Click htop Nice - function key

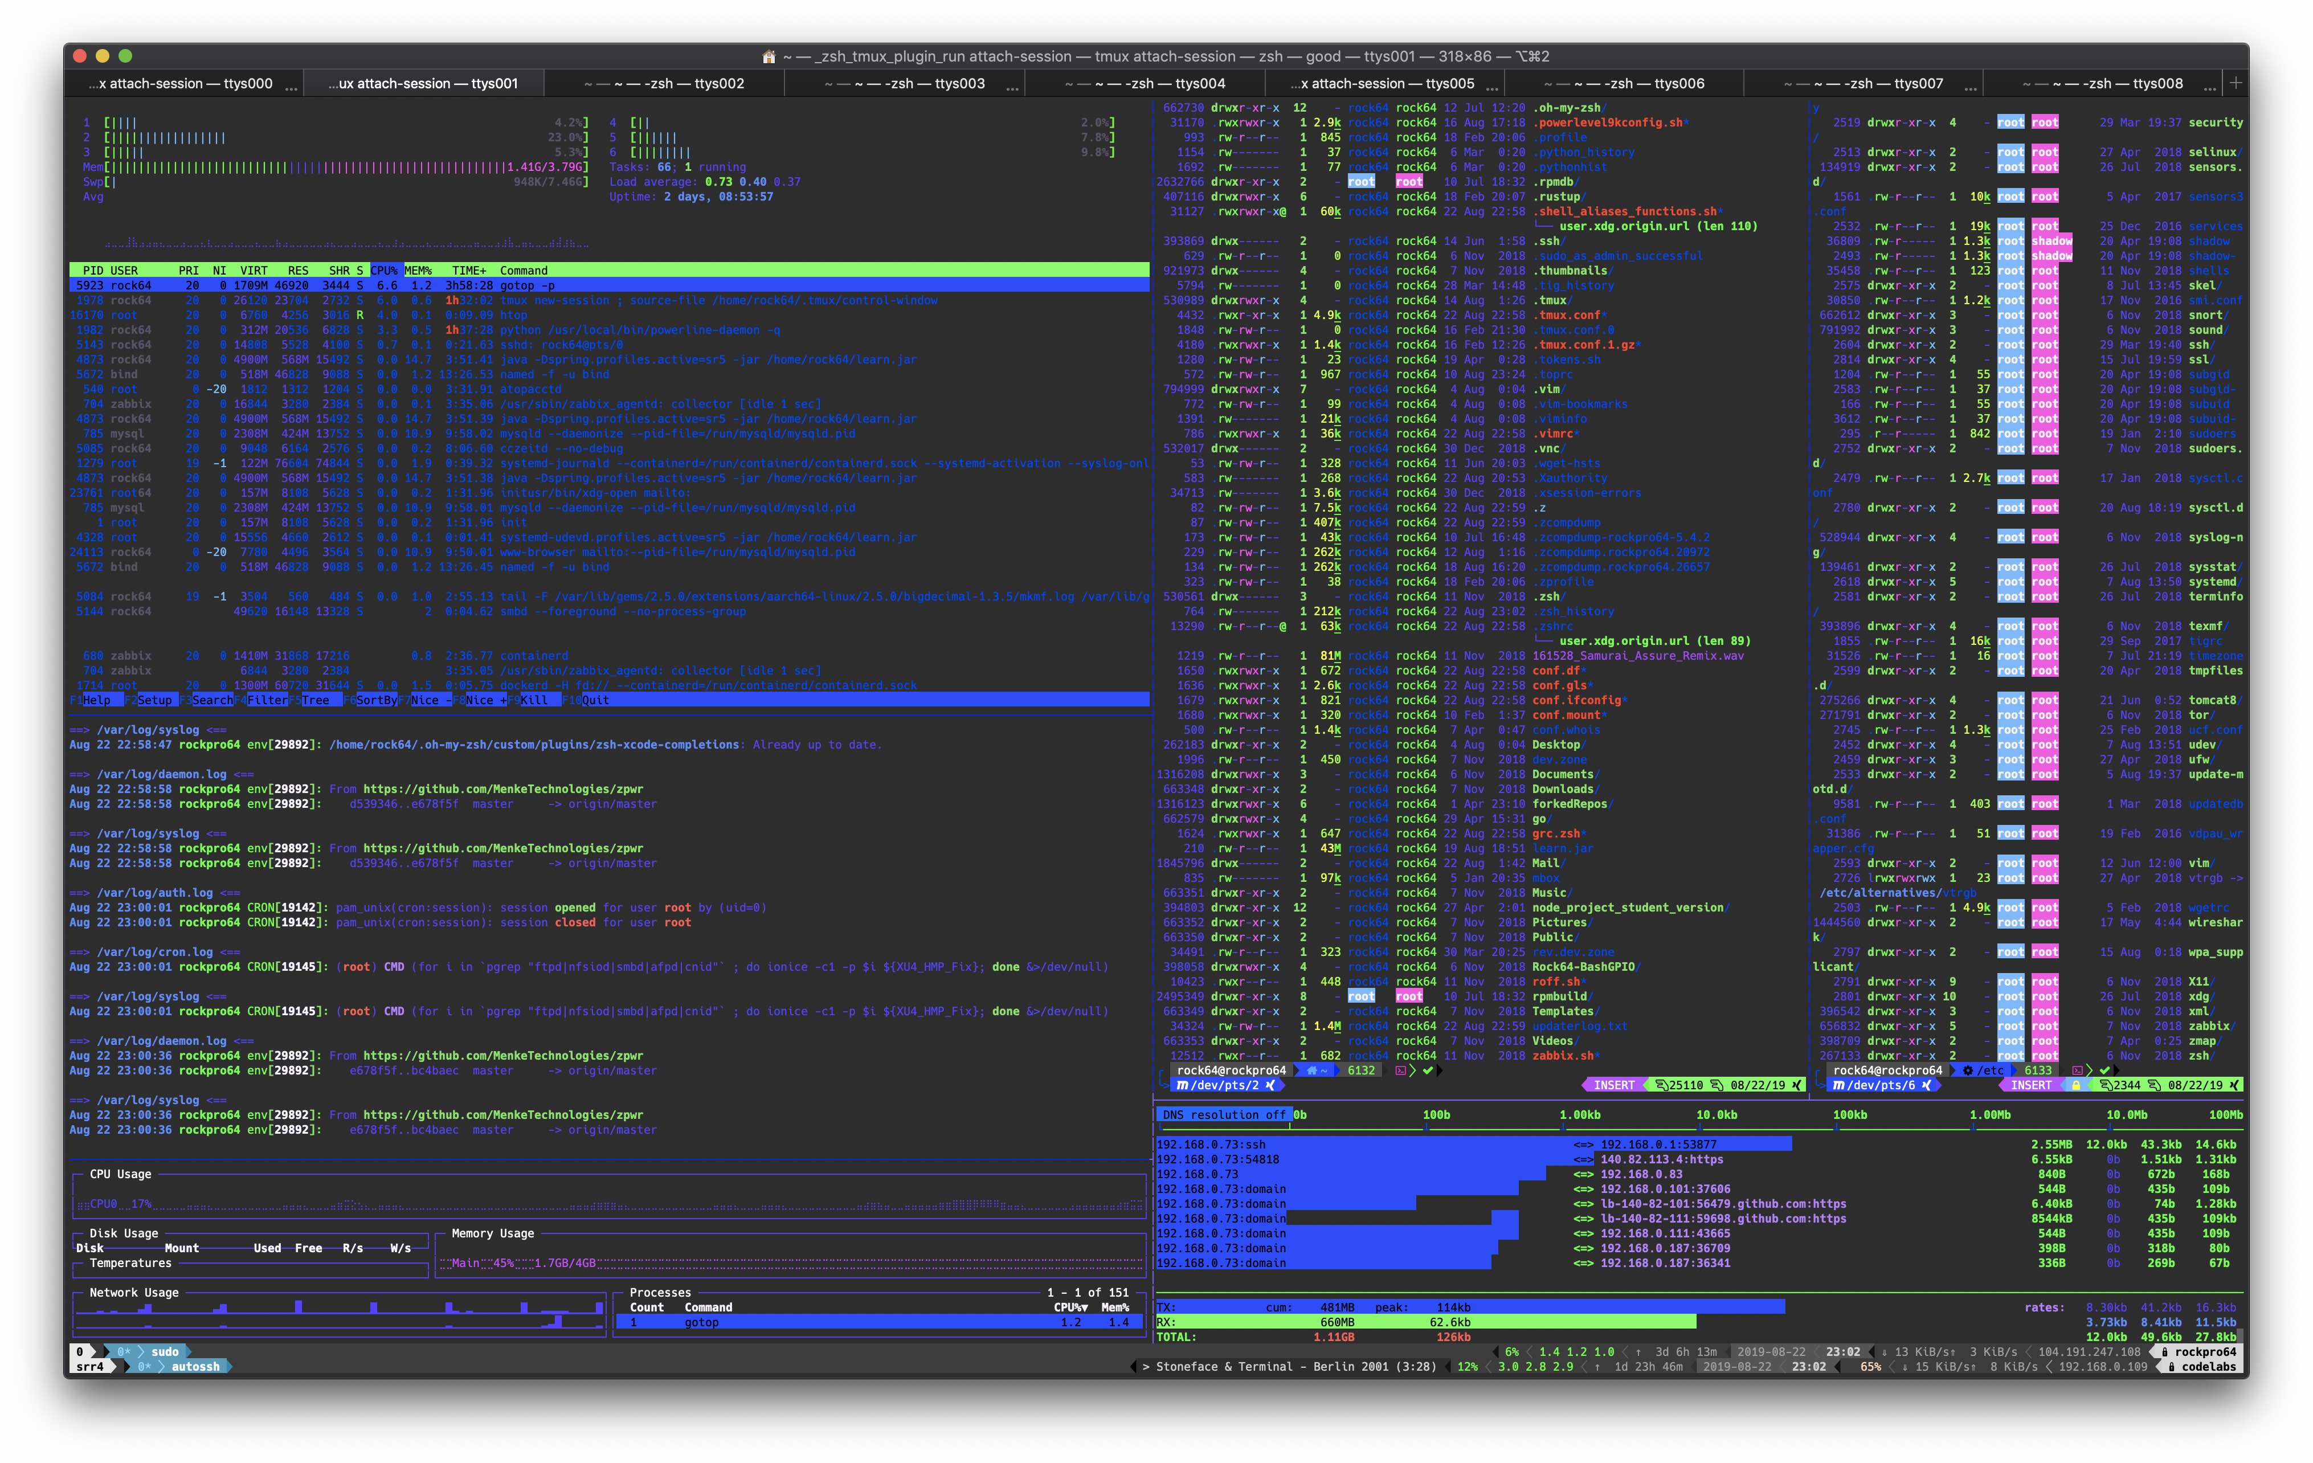pos(426,700)
